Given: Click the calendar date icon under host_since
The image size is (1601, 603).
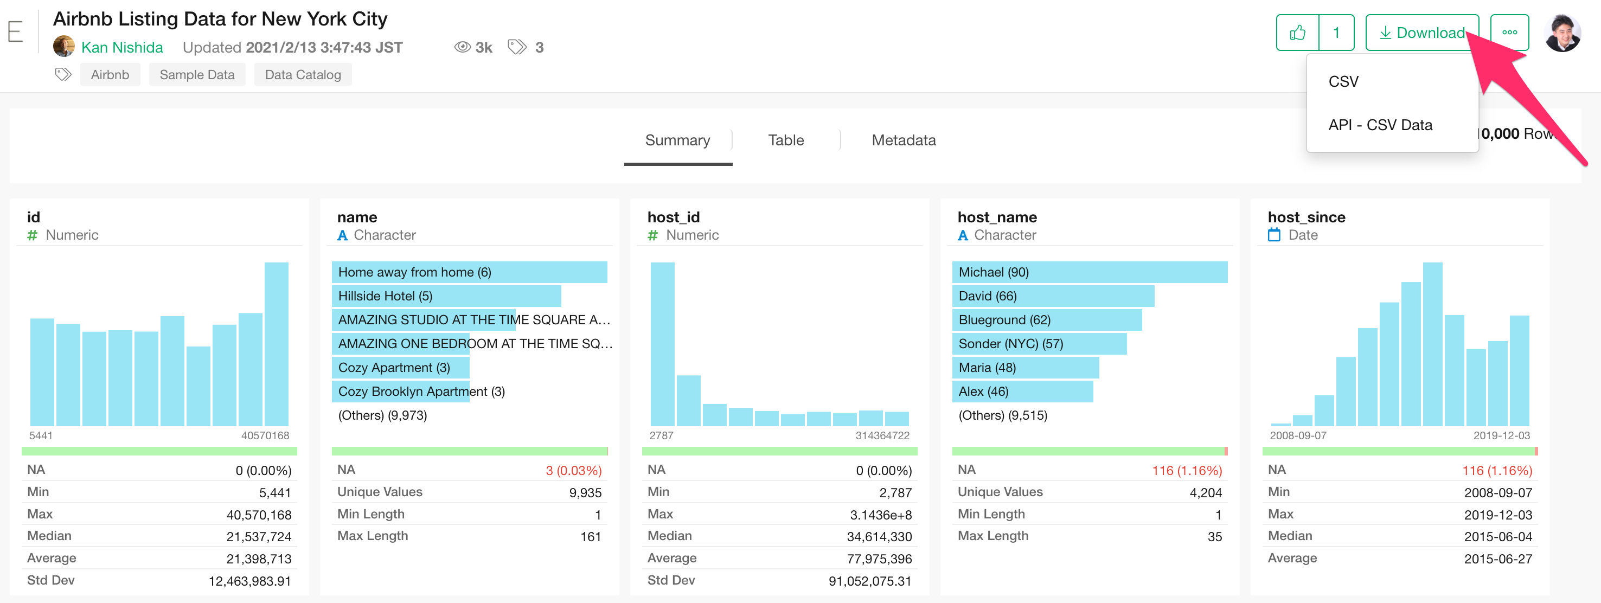Looking at the screenshot, I should (1274, 235).
